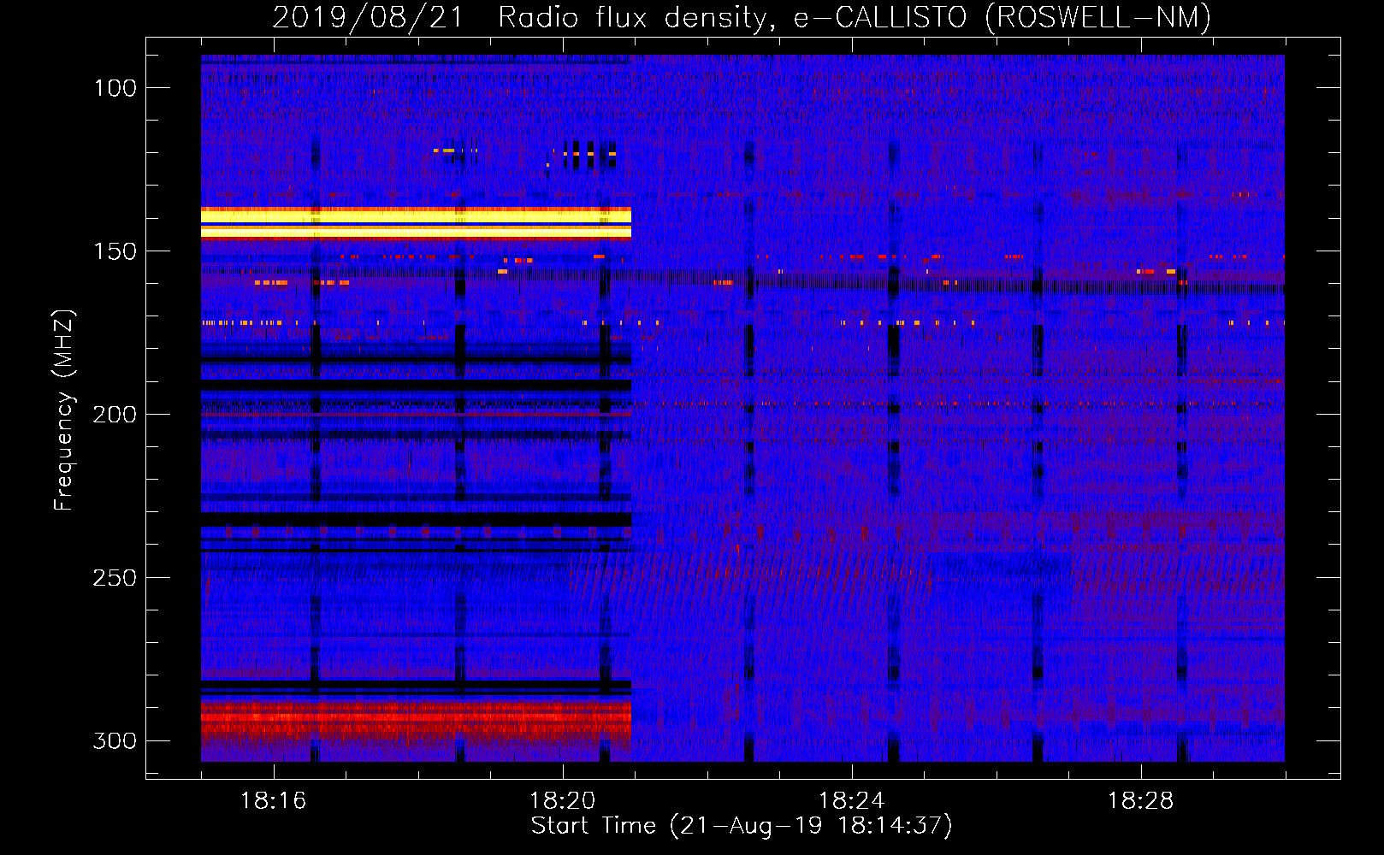Select the '300' frequency axis label
Image resolution: width=1384 pixels, height=855 pixels.
click(x=115, y=740)
